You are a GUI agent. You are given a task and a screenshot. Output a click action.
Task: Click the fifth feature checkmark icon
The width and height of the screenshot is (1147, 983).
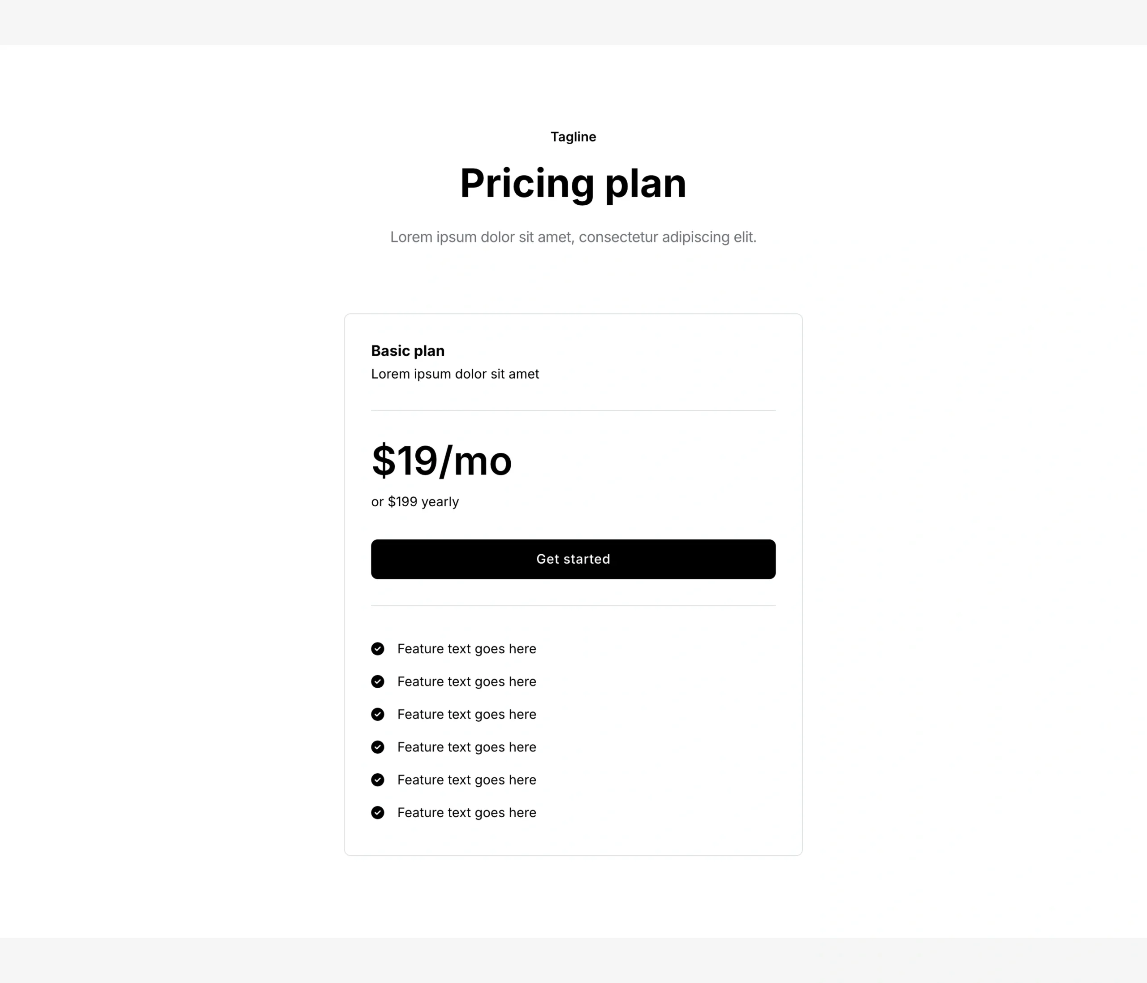click(378, 780)
